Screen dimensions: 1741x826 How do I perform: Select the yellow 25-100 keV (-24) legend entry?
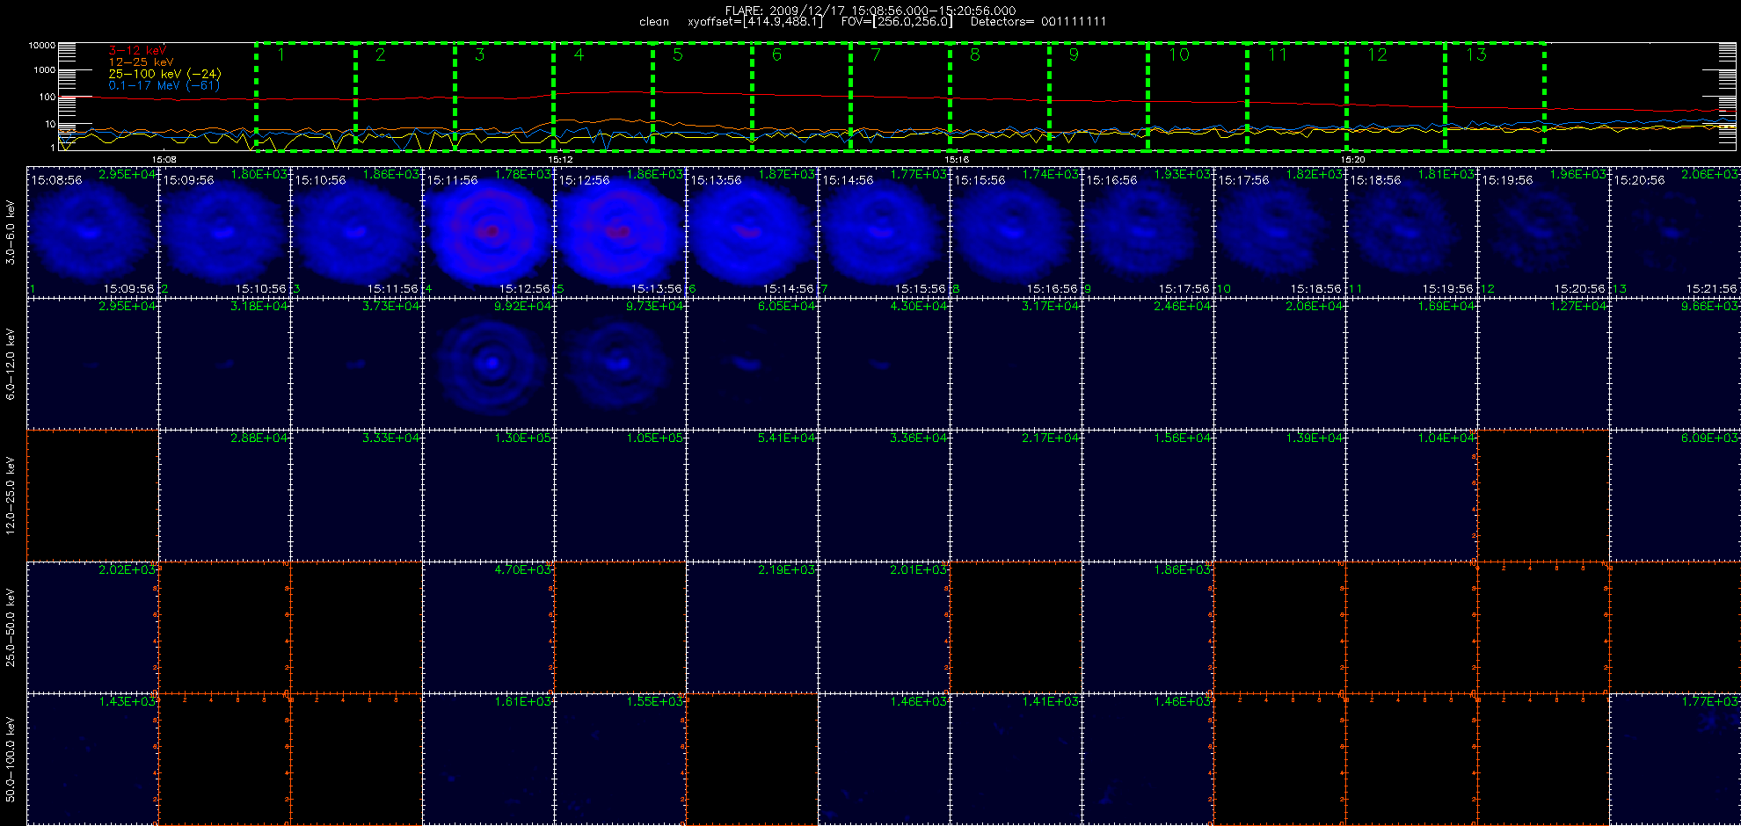click(x=164, y=74)
